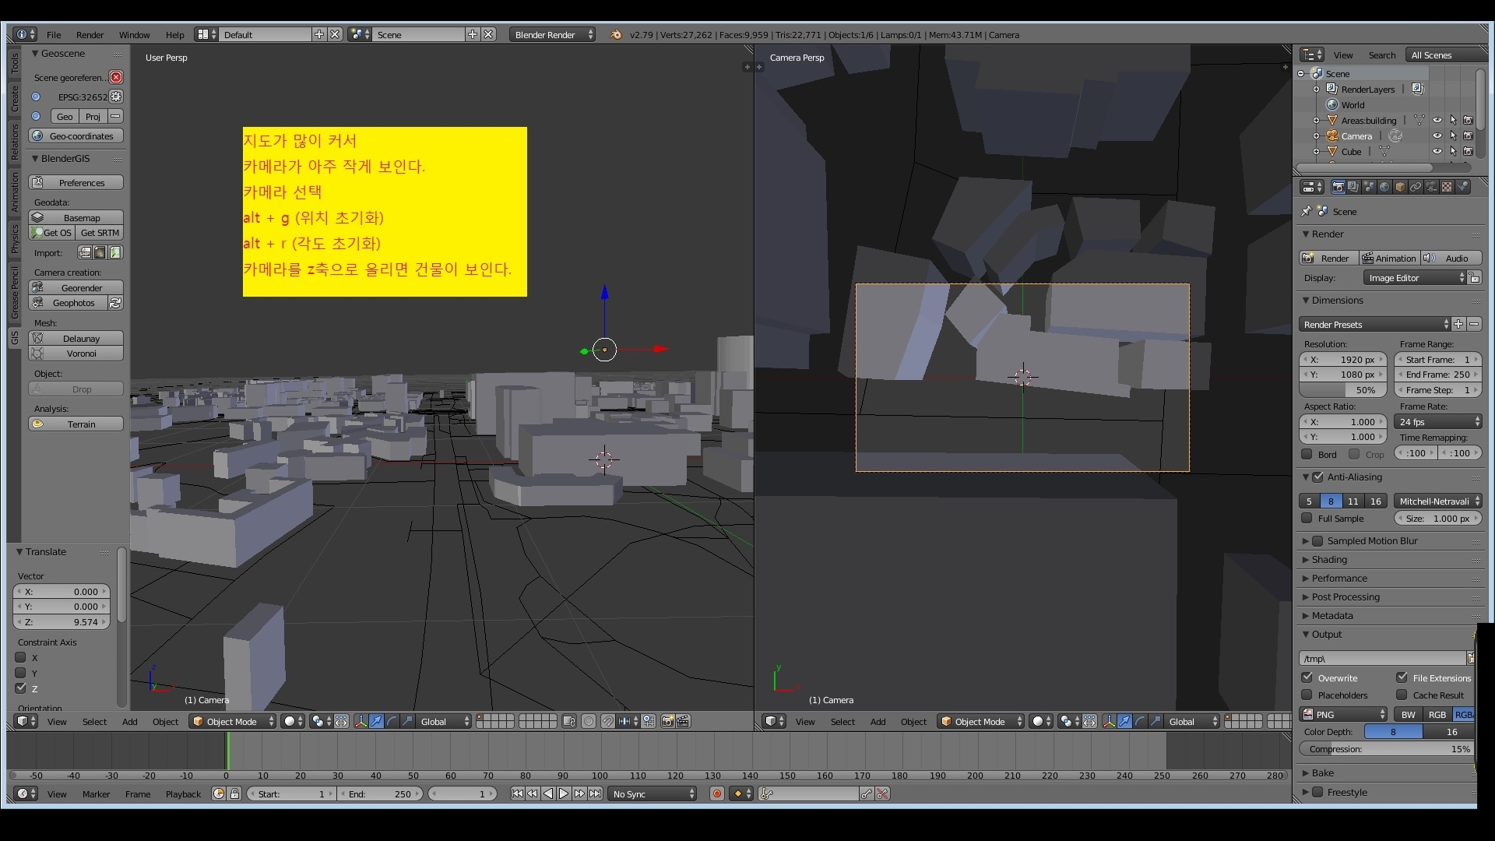Click the Georender button

[76, 287]
